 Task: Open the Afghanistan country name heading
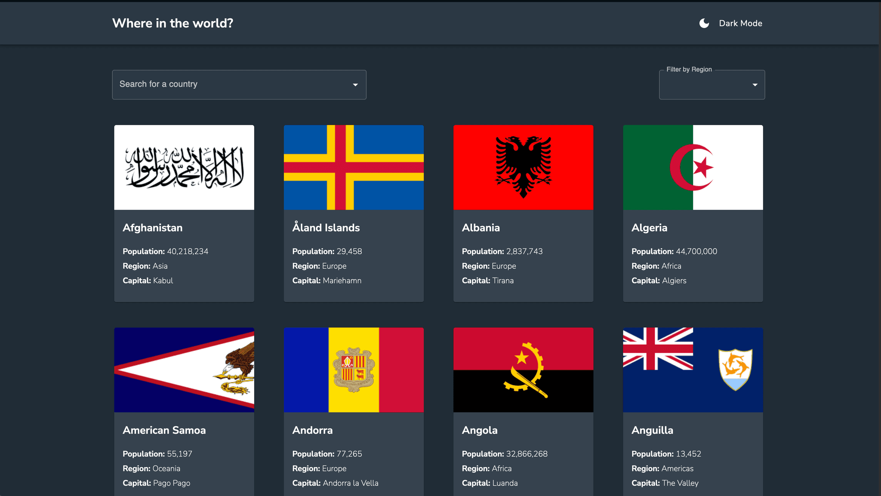click(153, 228)
